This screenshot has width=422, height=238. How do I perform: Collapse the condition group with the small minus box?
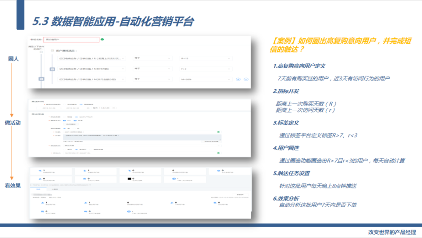tap(41, 52)
